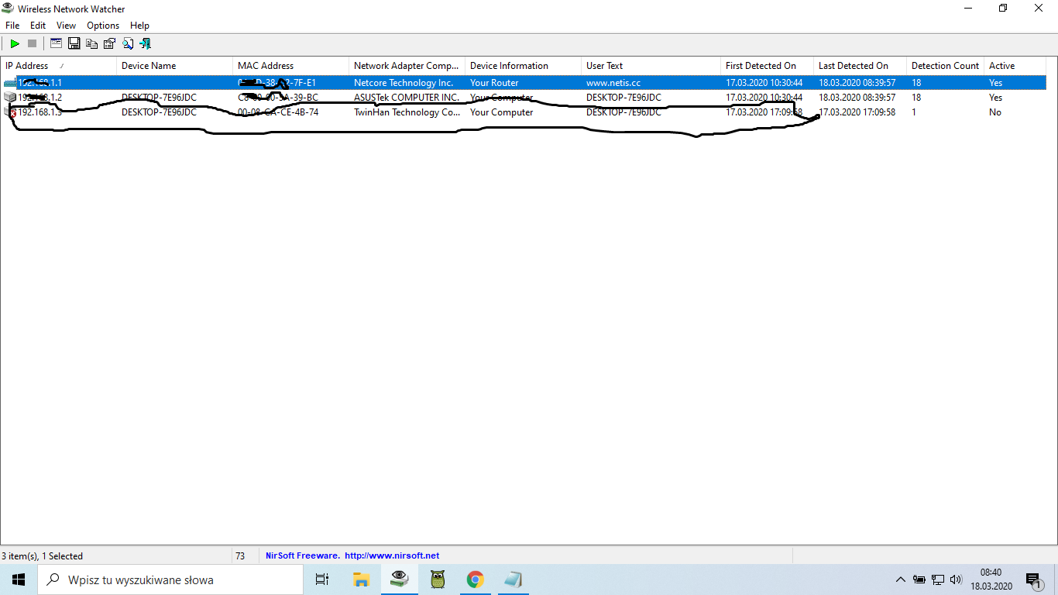Viewport: 1058px width, 595px height.
Task: Sort by the Active column header
Action: [1015, 66]
